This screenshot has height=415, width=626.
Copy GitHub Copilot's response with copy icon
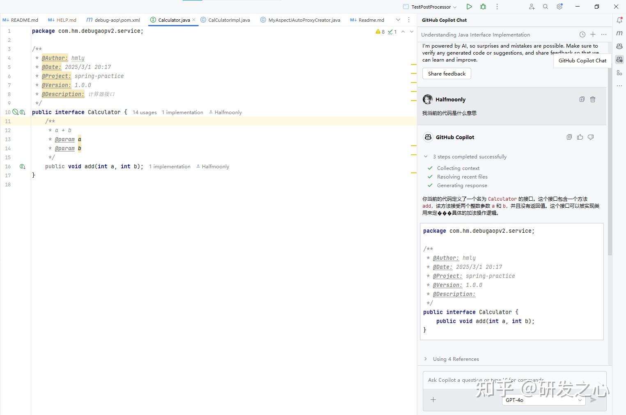[569, 137]
